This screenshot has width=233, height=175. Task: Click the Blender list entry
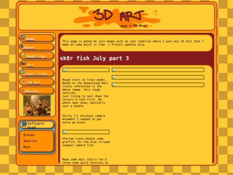click(x=29, y=135)
